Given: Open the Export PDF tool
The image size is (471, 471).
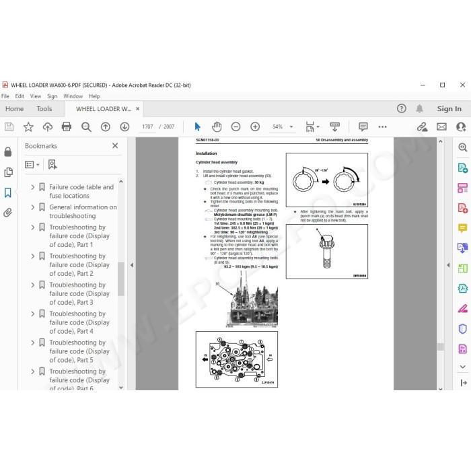Looking at the screenshot, I should 463,168.
